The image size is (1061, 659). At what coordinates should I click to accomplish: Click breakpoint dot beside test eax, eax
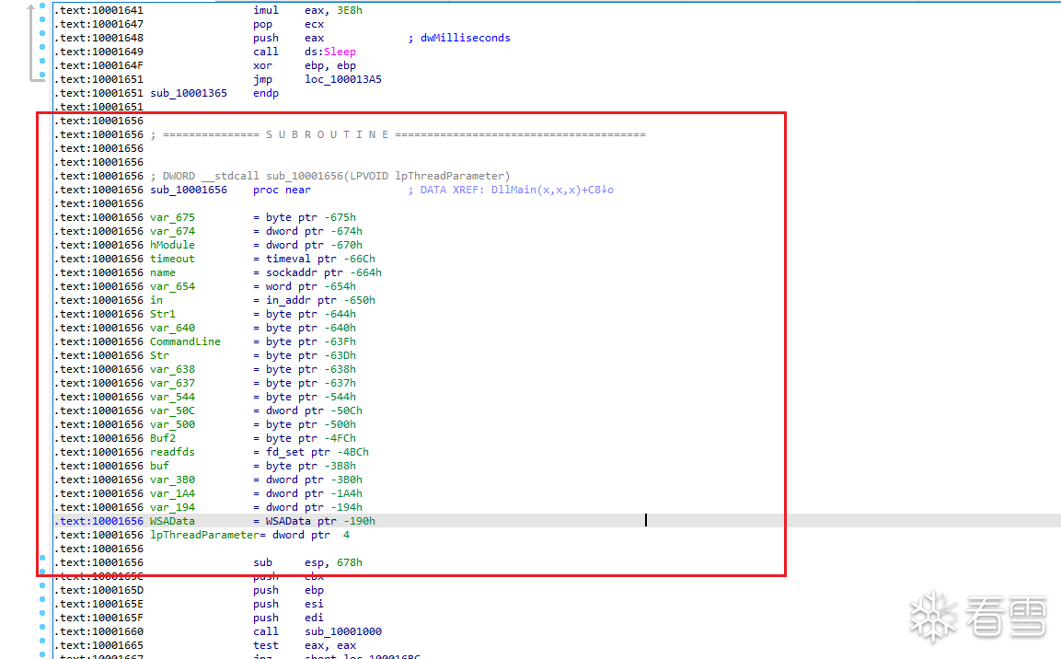43,645
